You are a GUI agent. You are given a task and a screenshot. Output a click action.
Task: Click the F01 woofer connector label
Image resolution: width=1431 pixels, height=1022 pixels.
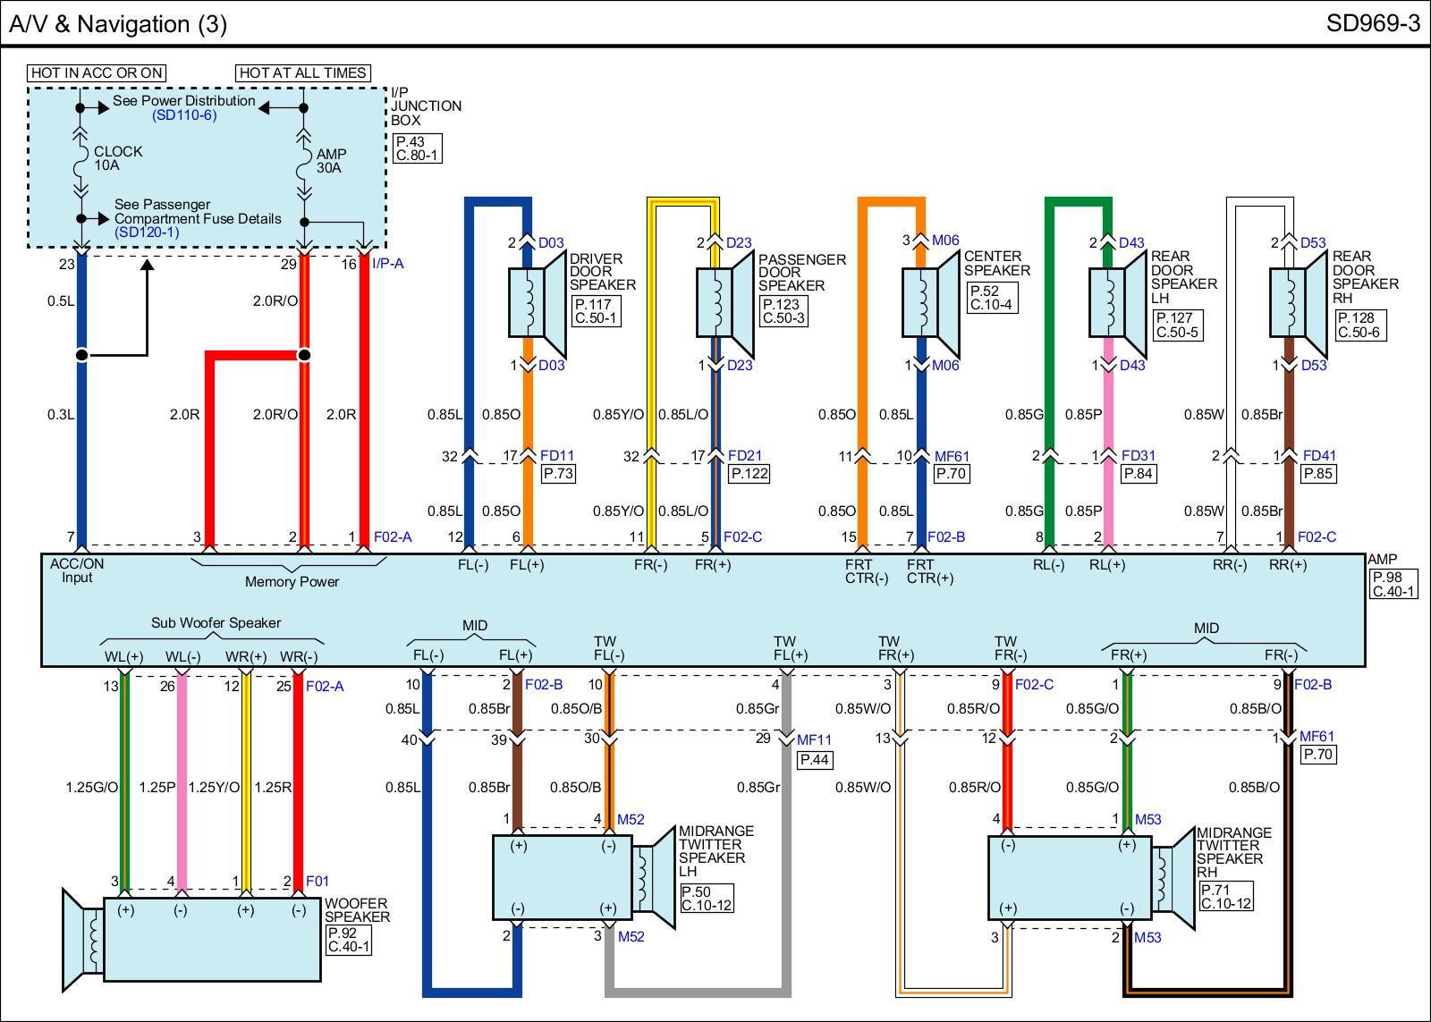[318, 882]
